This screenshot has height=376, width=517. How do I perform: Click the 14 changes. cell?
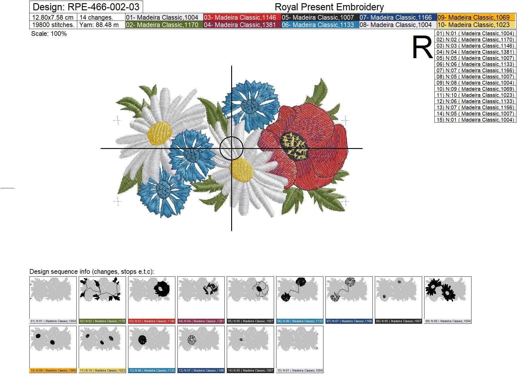[x=101, y=17]
